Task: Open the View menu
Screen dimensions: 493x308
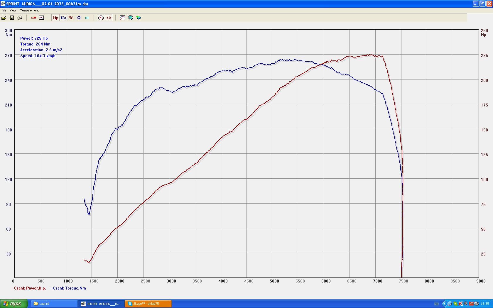Action: [x=13, y=10]
